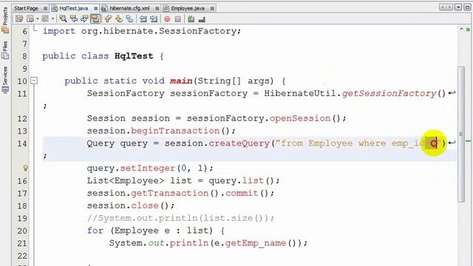Image resolution: width=473 pixels, height=266 pixels.
Task: Click the Toggle Bookmark icon
Action: (x=130, y=19)
